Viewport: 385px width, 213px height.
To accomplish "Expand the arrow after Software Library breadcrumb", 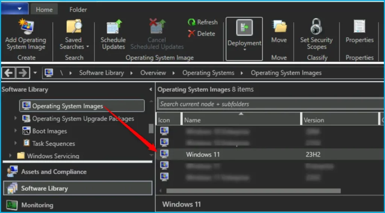I will pos(132,73).
